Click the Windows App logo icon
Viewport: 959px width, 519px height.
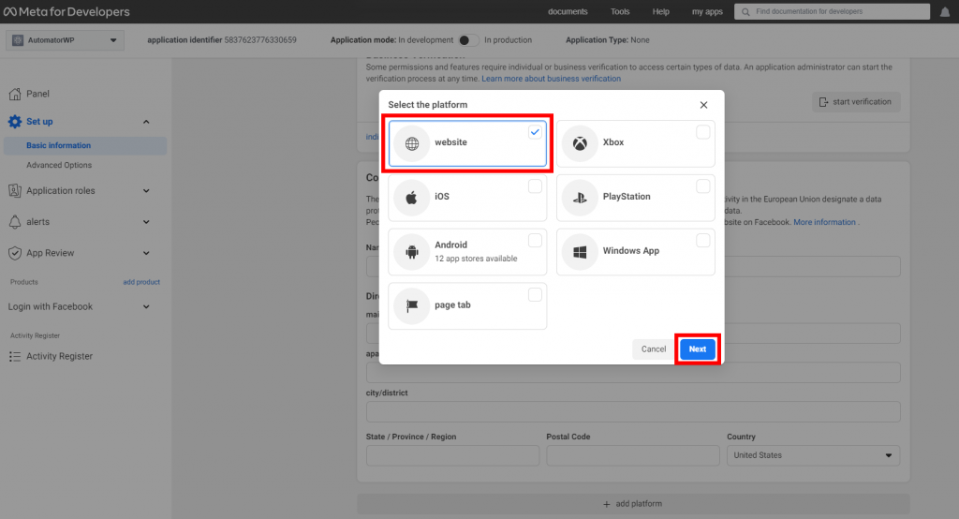coord(580,252)
